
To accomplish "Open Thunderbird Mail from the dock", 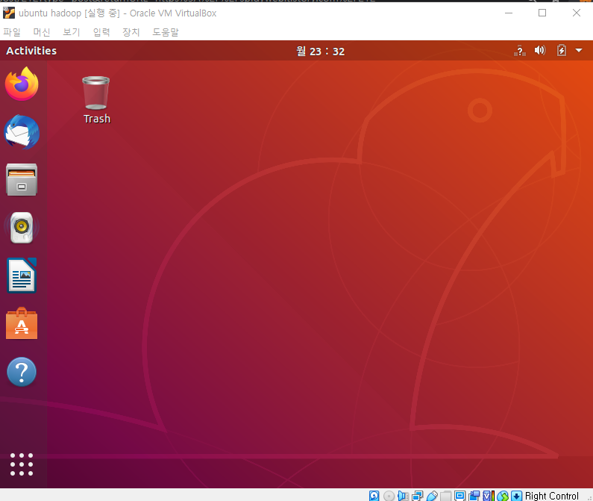I will (22, 132).
